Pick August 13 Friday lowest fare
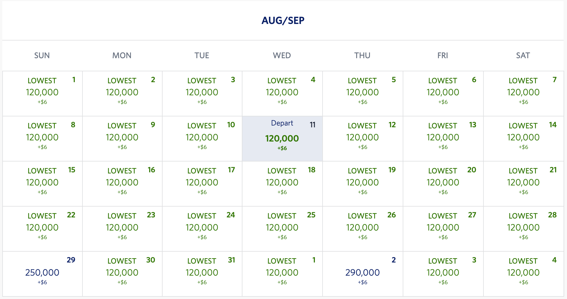567x299 pixels. point(443,138)
